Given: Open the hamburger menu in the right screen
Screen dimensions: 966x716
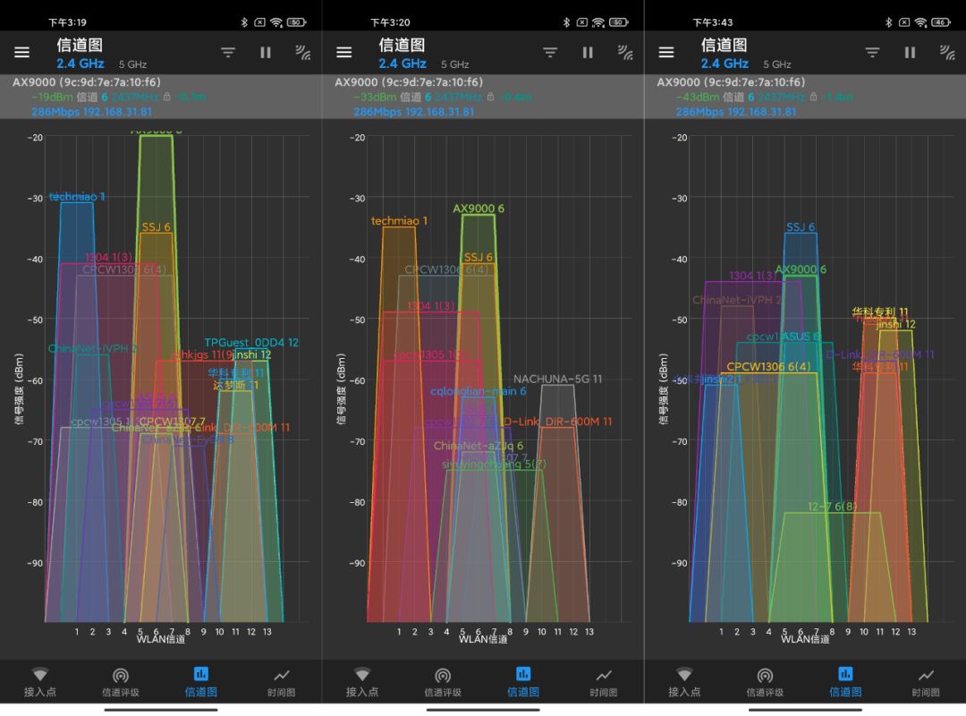Looking at the screenshot, I should 665,53.
